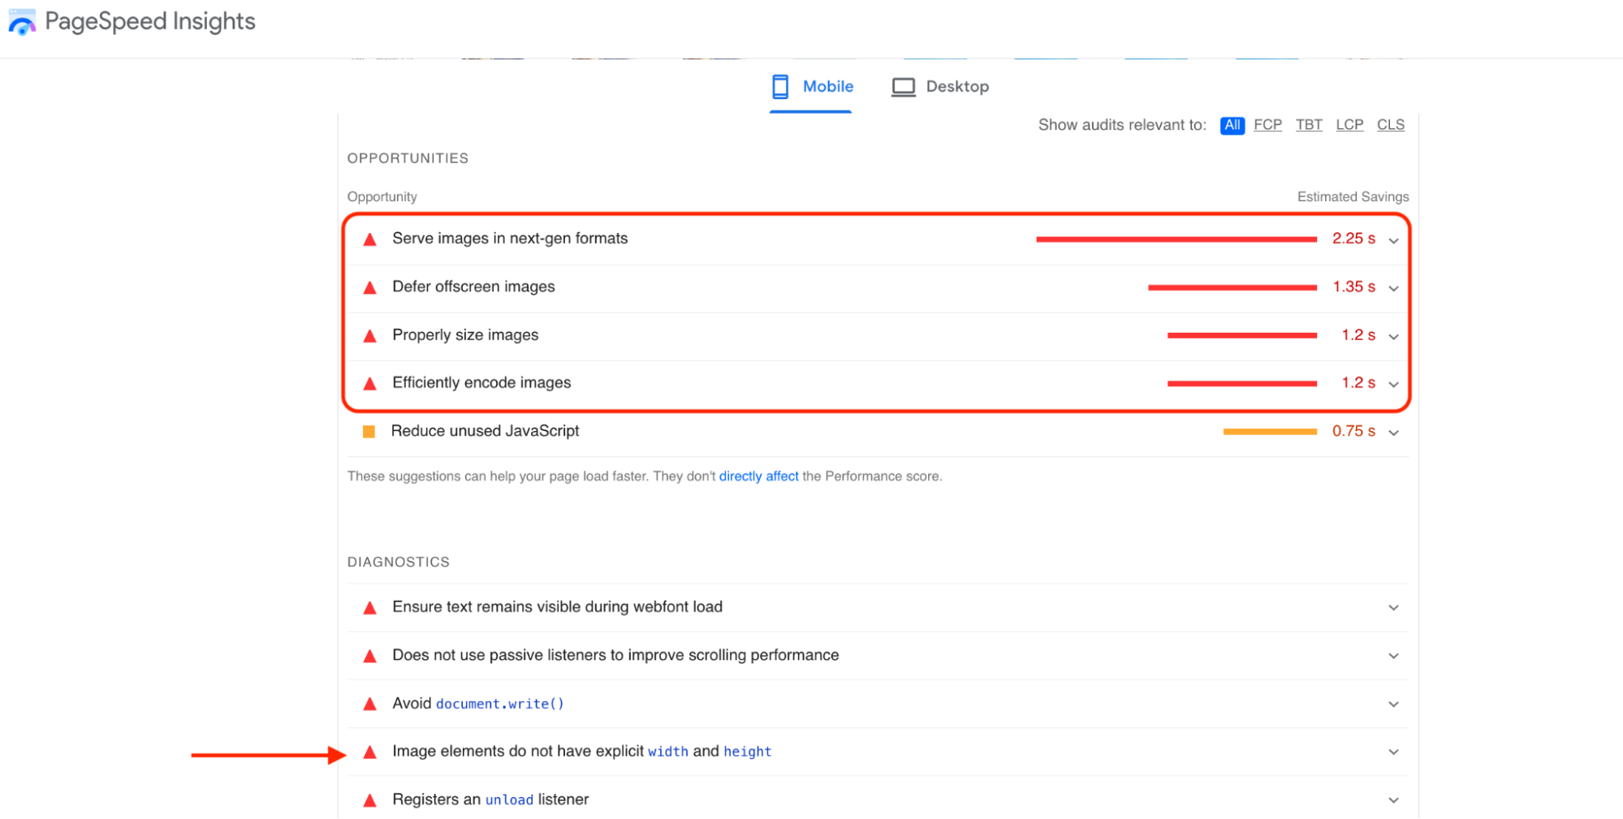
Task: Click the 2.25 s savings bar
Action: 1176,239
